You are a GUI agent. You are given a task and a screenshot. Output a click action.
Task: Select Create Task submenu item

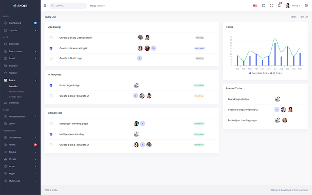click(x=16, y=97)
